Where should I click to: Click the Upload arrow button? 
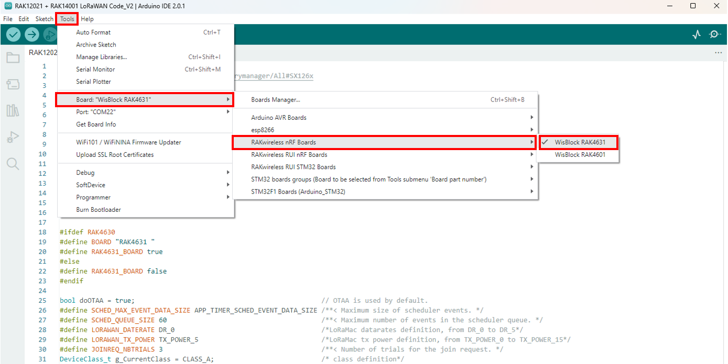click(32, 35)
